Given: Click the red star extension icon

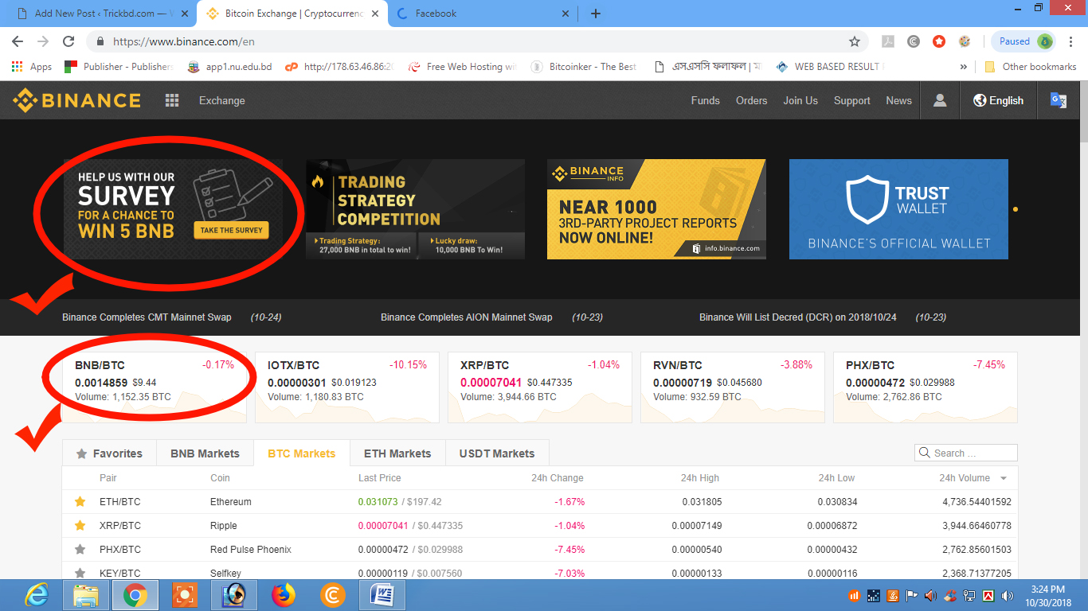Looking at the screenshot, I should [939, 41].
